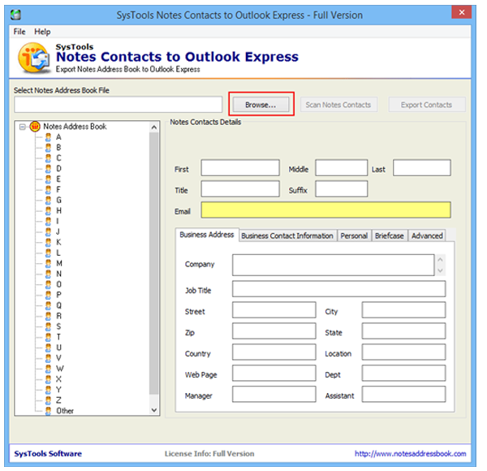Select letter Q in the address tree
Image resolution: width=487 pixels, height=471 pixels.
click(58, 305)
